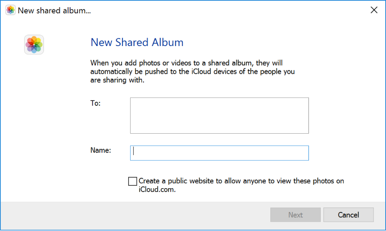Viewport: 386px width, 231px height.
Task: Enable the public website checkbox
Action: [132, 181]
